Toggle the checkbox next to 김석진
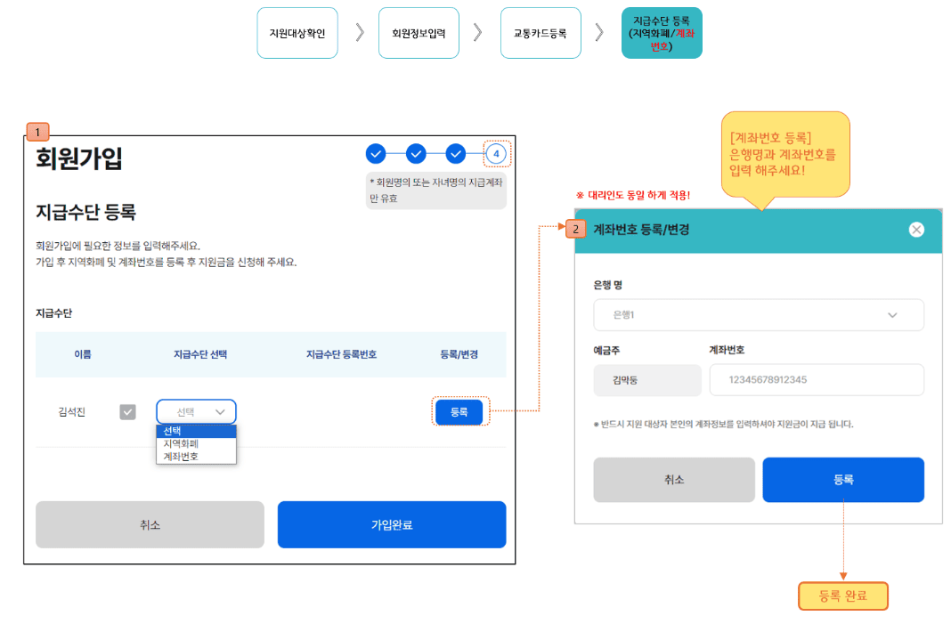This screenshot has width=951, height=624. tap(127, 411)
